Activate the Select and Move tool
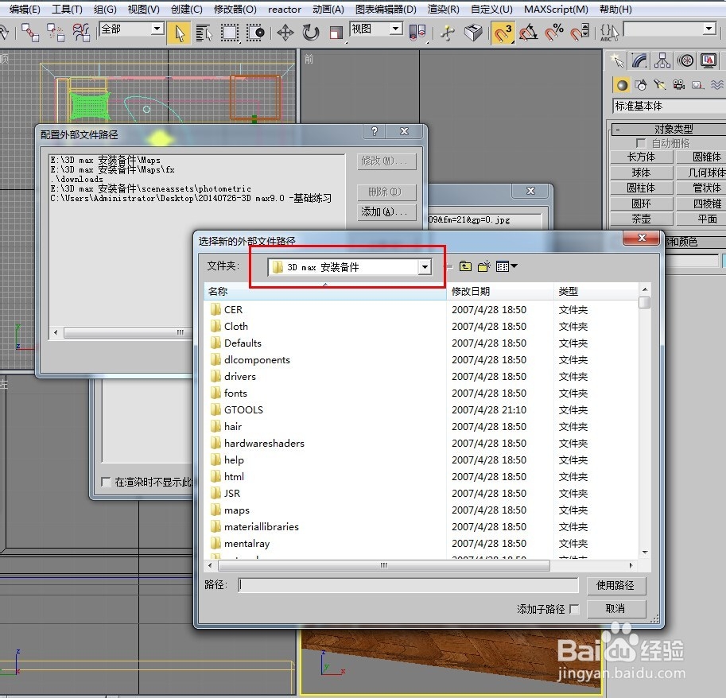The height and width of the screenshot is (698, 726). (285, 33)
